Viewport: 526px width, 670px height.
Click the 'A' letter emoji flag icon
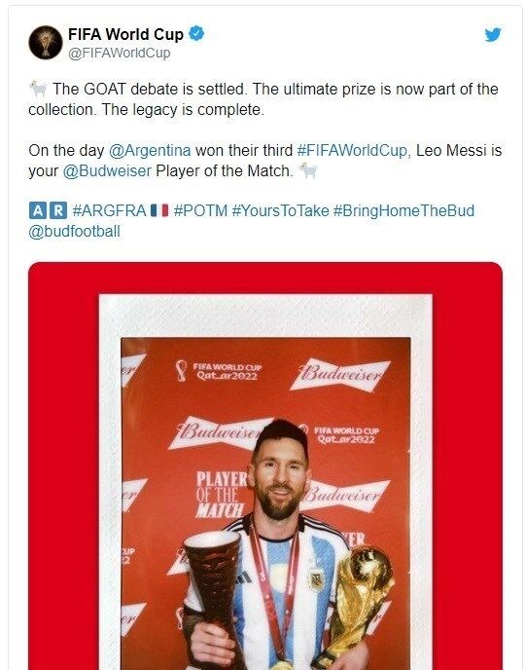click(x=38, y=210)
